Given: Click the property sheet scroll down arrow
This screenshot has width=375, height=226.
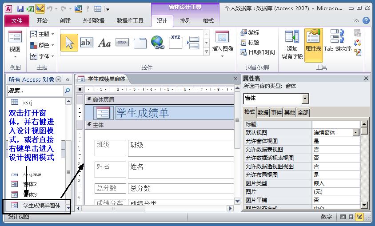Looking at the screenshot, I should pos(364,205).
